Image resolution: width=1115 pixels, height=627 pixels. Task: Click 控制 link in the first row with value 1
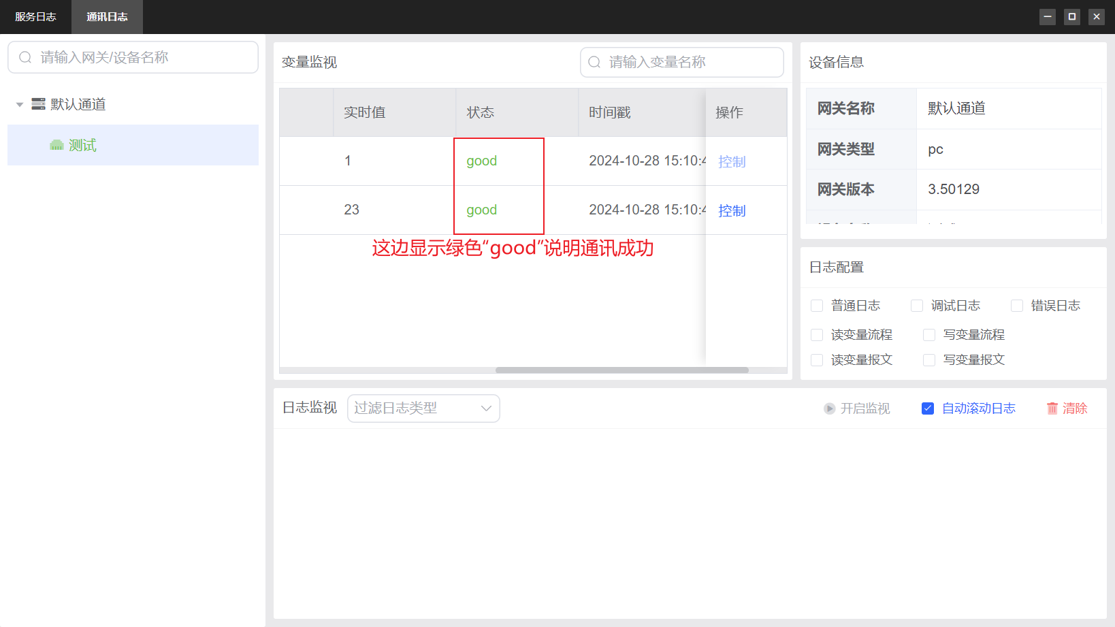click(x=732, y=162)
